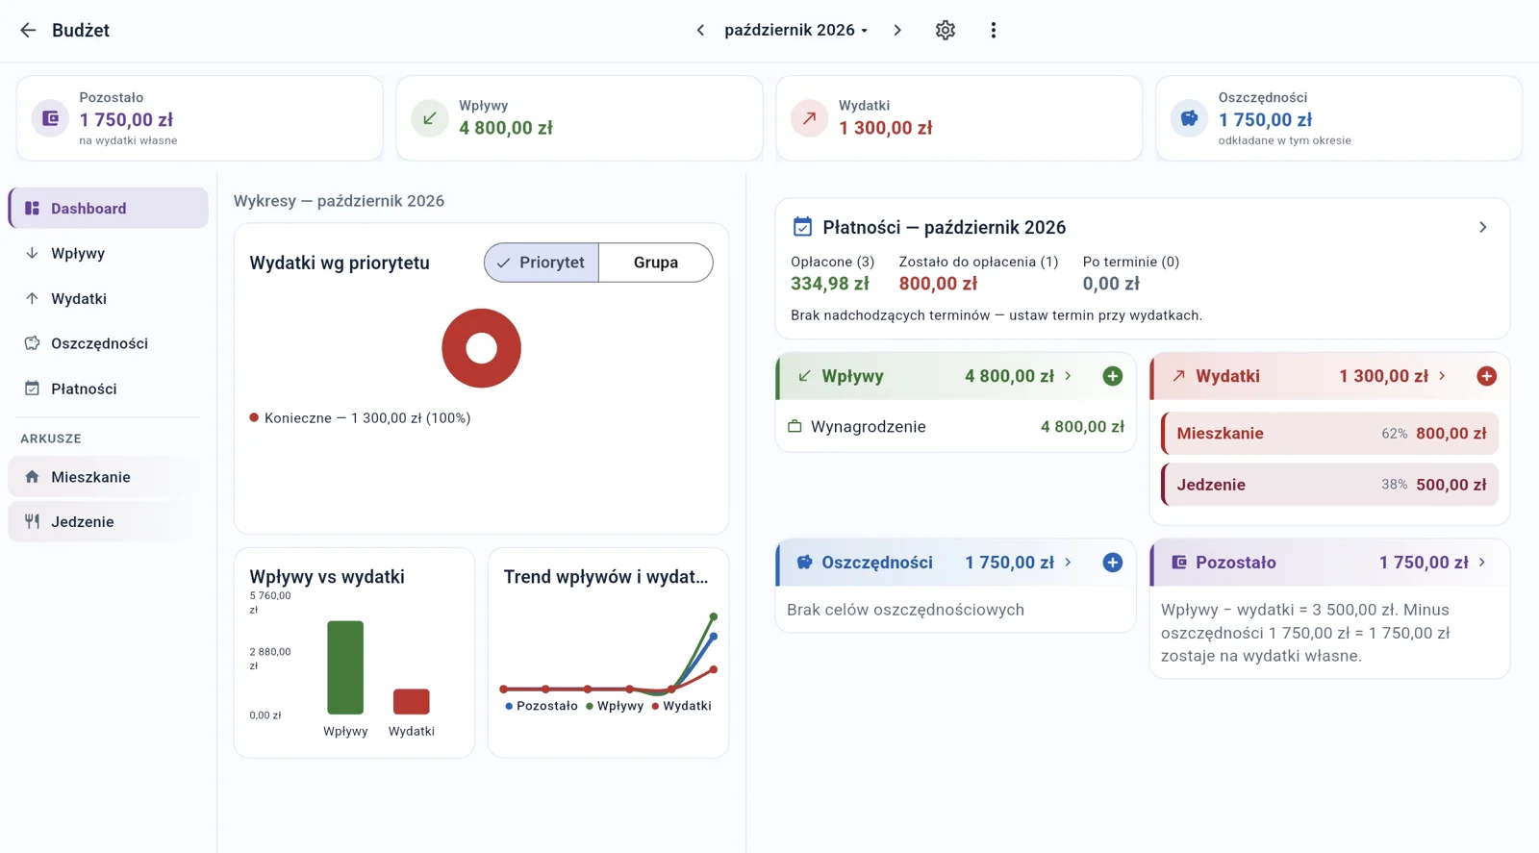Image resolution: width=1539 pixels, height=853 pixels.
Task: Go to previous month with the left chevron
Action: coord(700,30)
